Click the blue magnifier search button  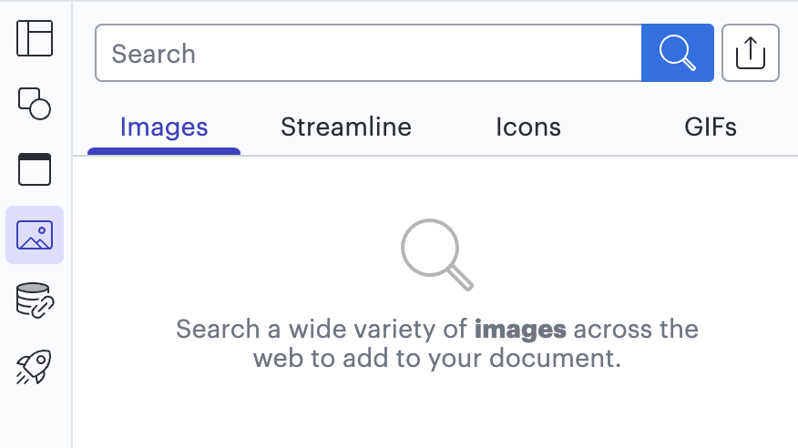pyautogui.click(x=677, y=53)
